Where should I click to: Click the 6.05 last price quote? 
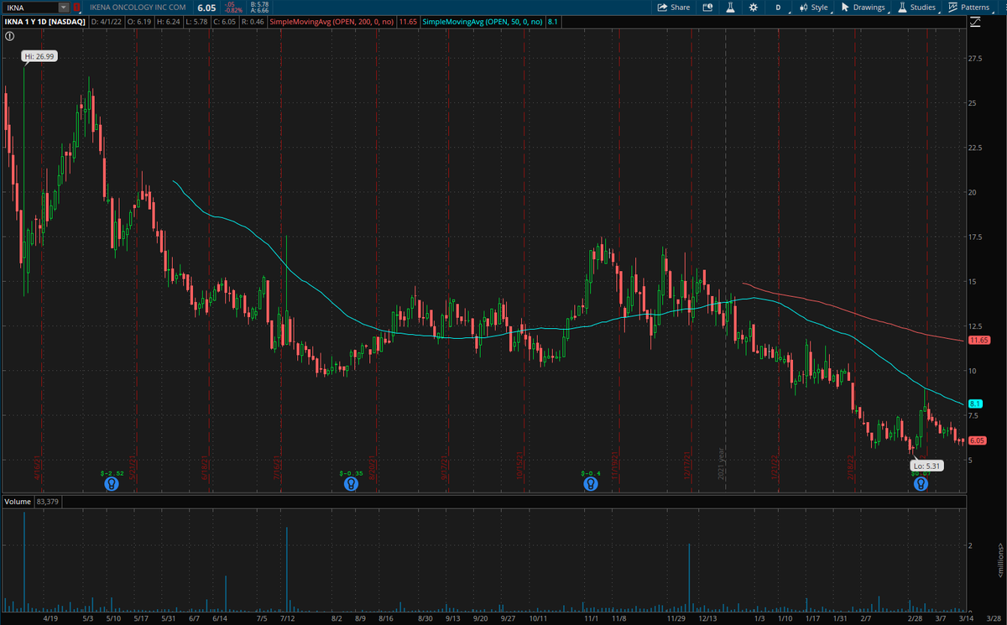click(206, 7)
